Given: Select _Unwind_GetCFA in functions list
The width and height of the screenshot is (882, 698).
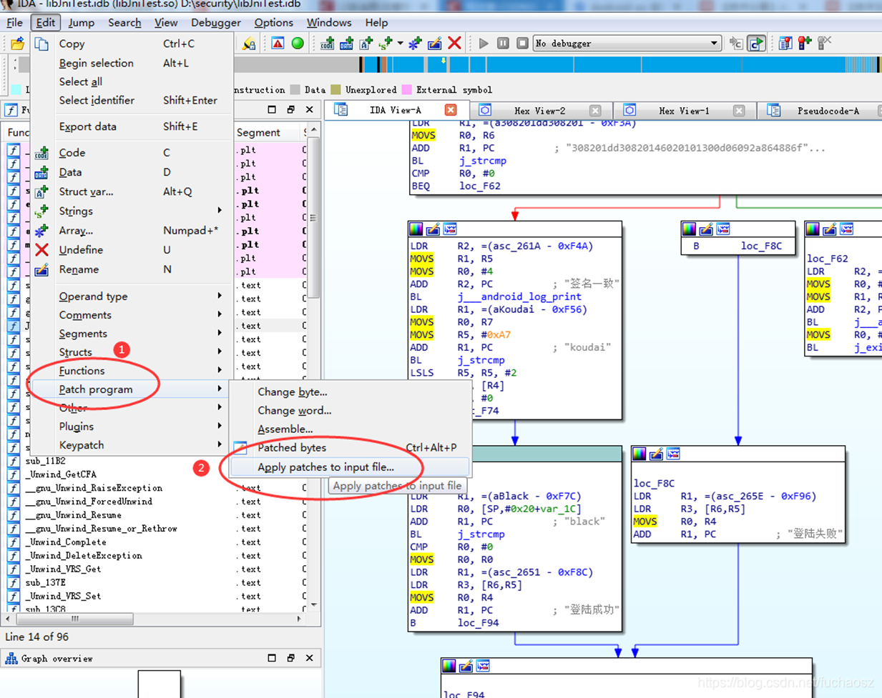Looking at the screenshot, I should tap(61, 474).
